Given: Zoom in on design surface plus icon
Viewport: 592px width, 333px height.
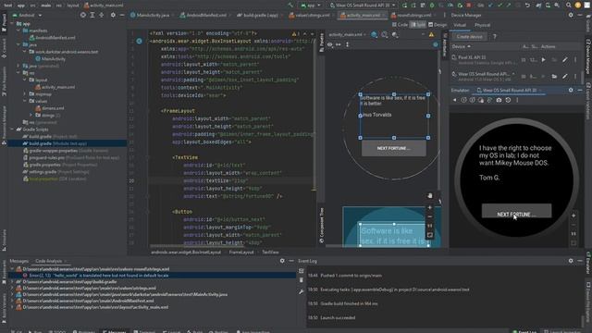Looking at the screenshot, I should 429,207.
